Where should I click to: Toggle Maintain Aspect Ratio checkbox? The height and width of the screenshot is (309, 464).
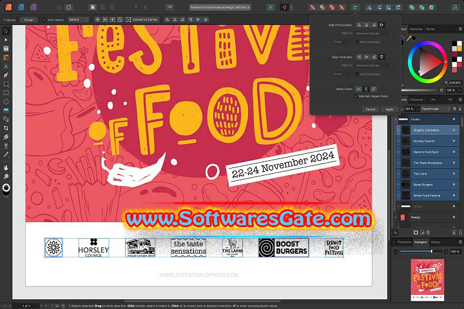[356, 96]
